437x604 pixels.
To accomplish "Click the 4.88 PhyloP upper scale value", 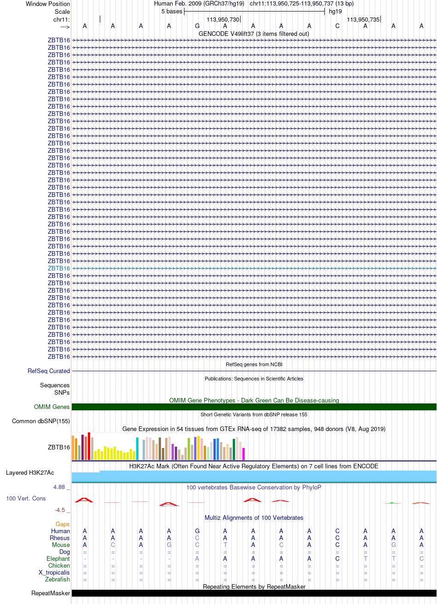I will pyautogui.click(x=59, y=487).
